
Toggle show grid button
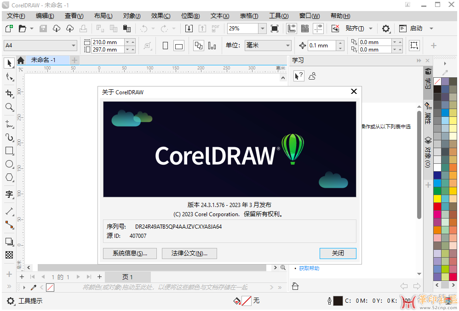305,29
